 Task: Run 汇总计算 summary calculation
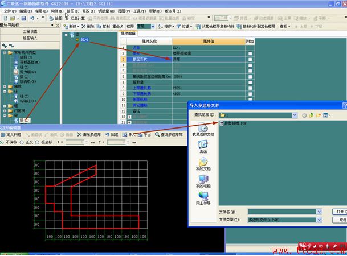point(75,18)
